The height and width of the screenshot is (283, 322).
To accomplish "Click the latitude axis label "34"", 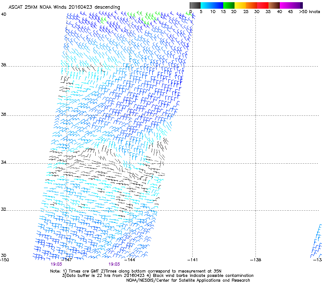I will pyautogui.click(x=3, y=162).
